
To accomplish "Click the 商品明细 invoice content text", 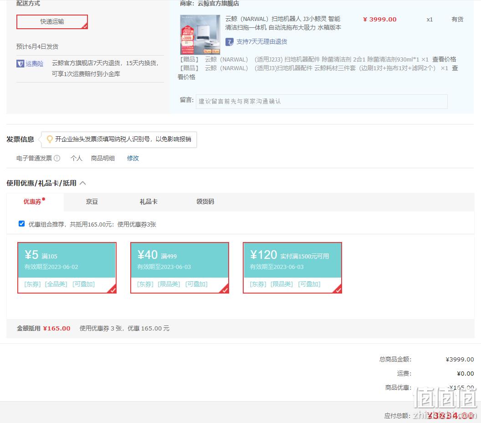I will pyautogui.click(x=103, y=158).
